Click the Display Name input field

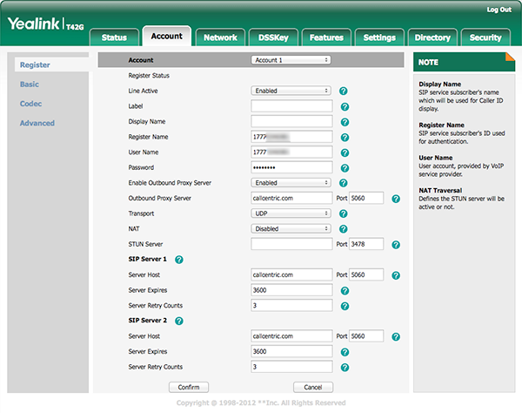(291, 121)
